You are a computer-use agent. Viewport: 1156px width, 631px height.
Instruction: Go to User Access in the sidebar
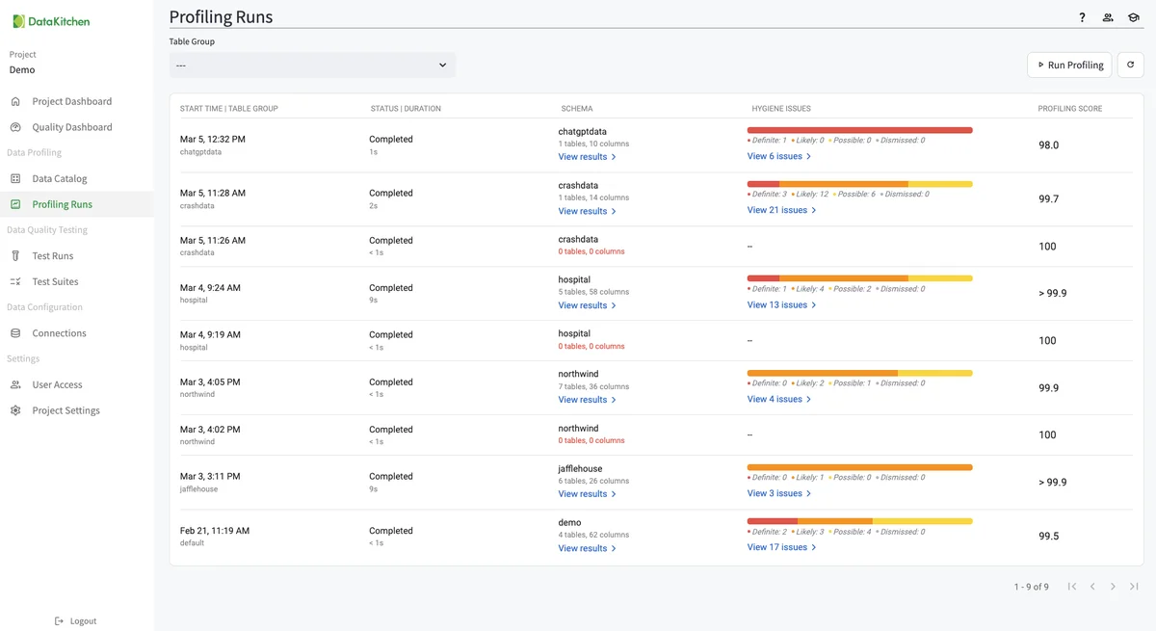click(x=57, y=384)
